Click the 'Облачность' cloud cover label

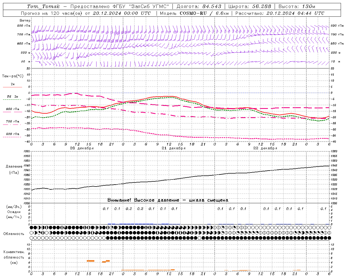(14, 234)
